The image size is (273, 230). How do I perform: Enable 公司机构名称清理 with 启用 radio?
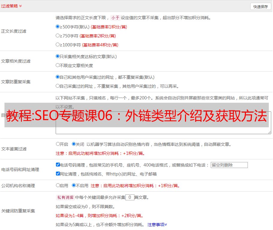click(x=58, y=185)
